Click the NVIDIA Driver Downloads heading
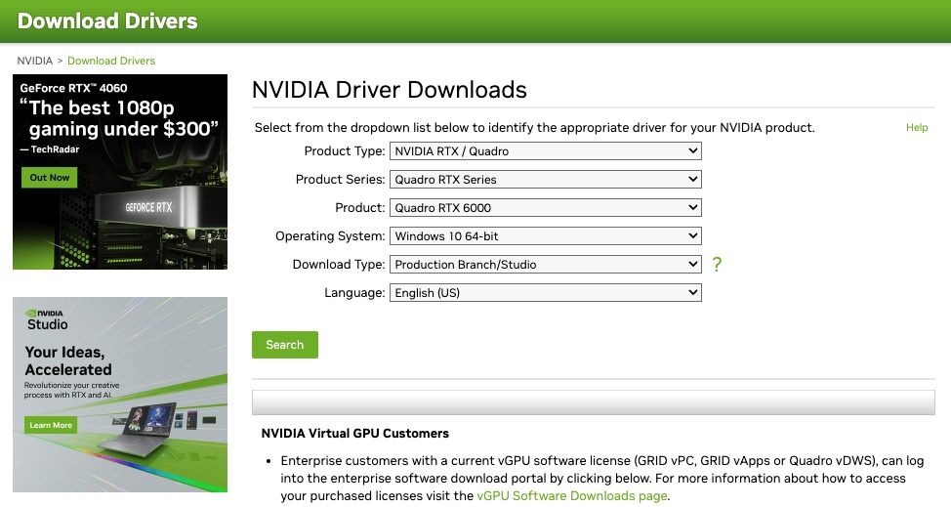951x507 pixels. (x=390, y=90)
